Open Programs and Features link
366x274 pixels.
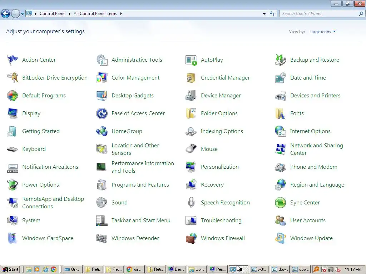[140, 185]
